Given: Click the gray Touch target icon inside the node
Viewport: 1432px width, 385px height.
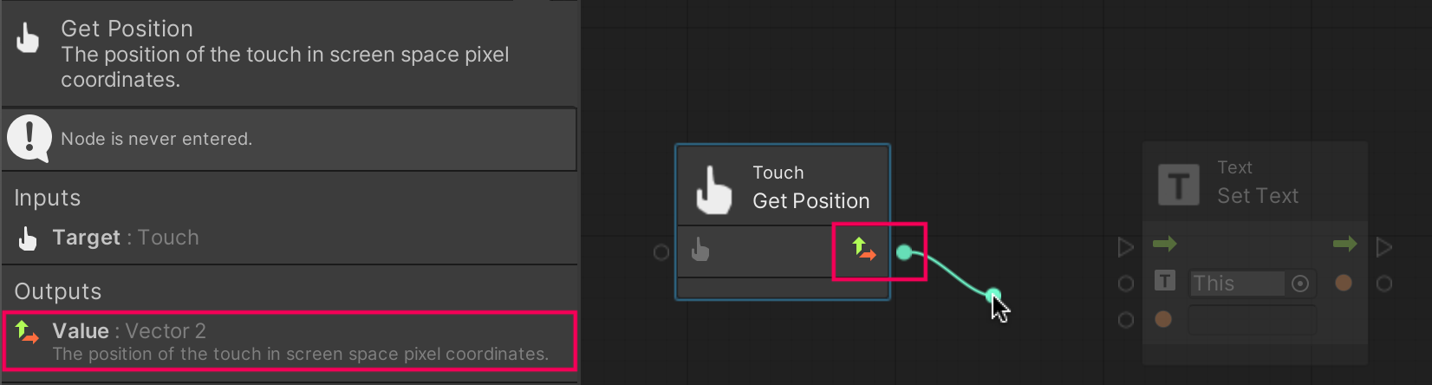Looking at the screenshot, I should [x=700, y=251].
